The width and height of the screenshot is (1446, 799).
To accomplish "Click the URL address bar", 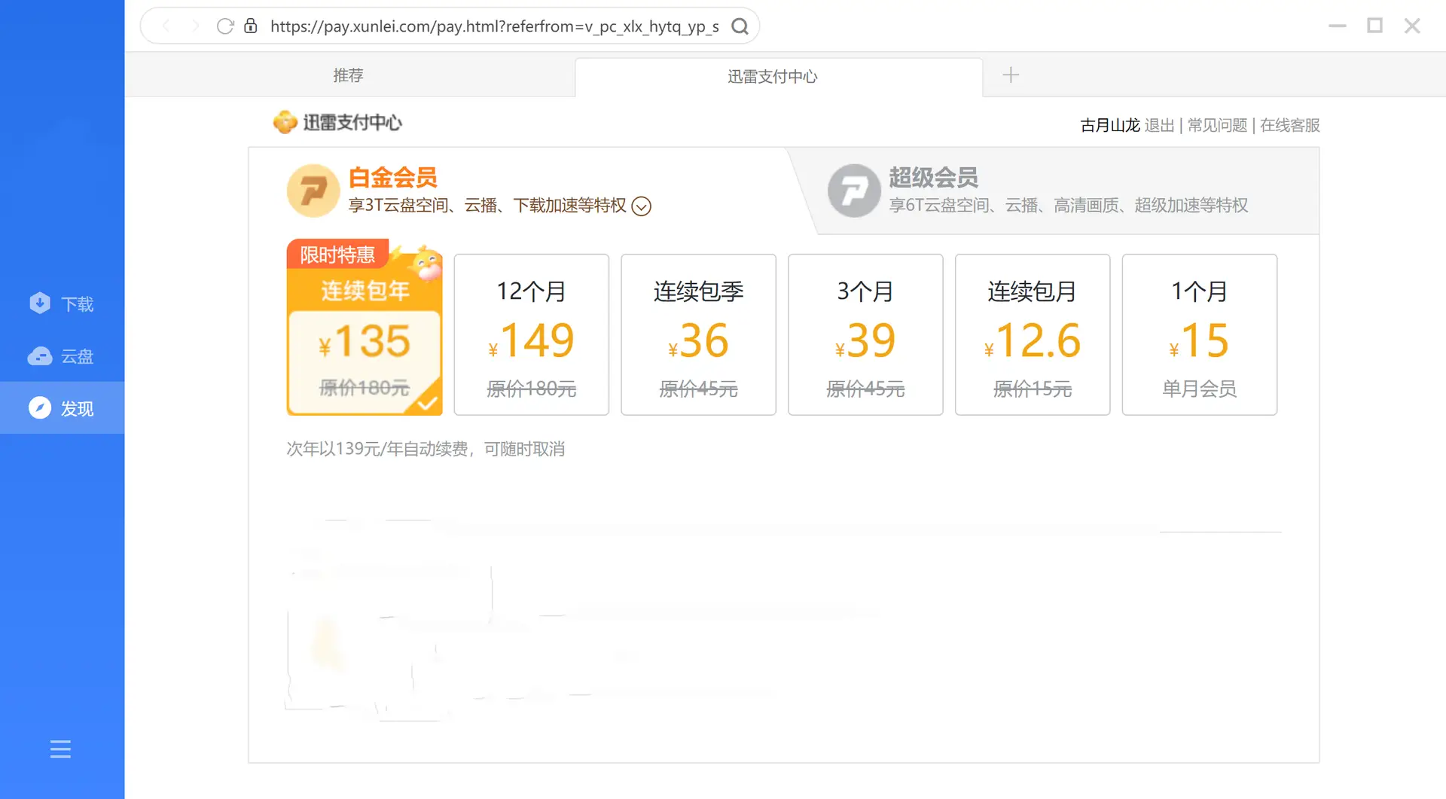I will [x=494, y=26].
